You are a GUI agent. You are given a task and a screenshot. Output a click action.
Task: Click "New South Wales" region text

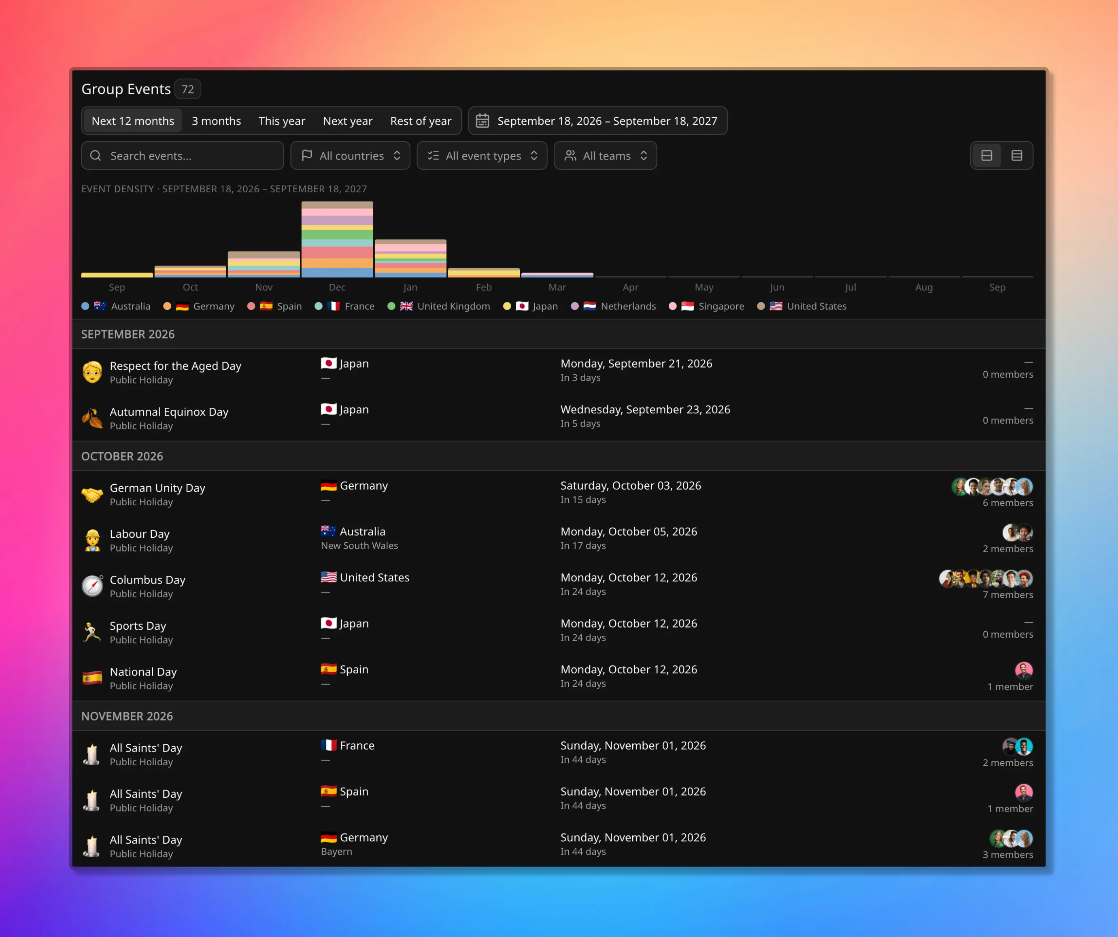(359, 545)
